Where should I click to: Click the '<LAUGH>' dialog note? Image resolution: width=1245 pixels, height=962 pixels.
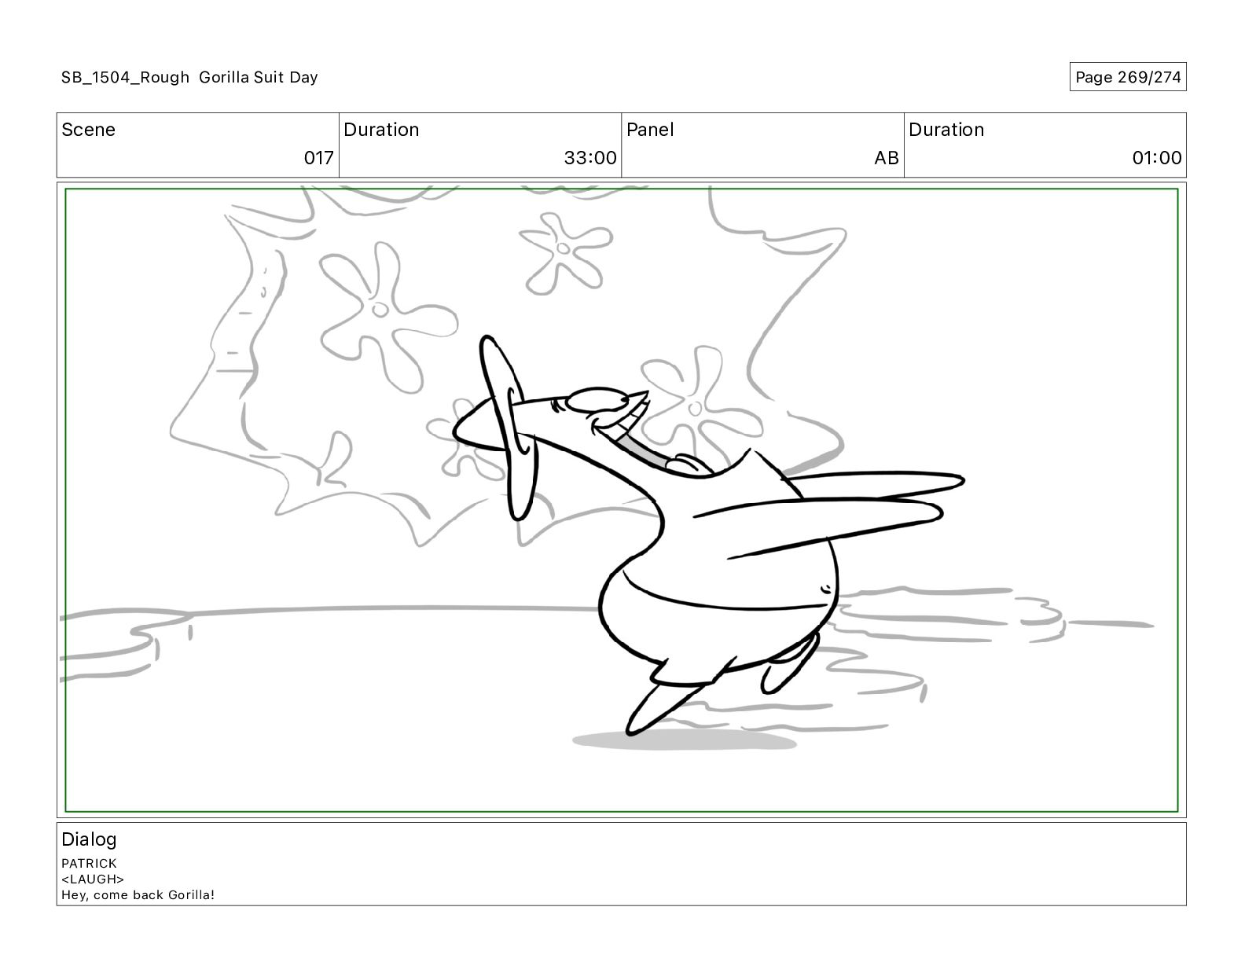pyautogui.click(x=93, y=879)
